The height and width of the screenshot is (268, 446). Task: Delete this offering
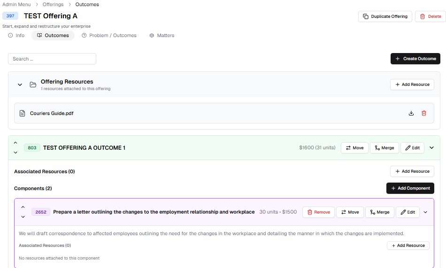(431, 16)
